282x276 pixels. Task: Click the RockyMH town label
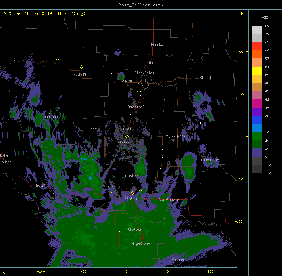(x=80, y=74)
